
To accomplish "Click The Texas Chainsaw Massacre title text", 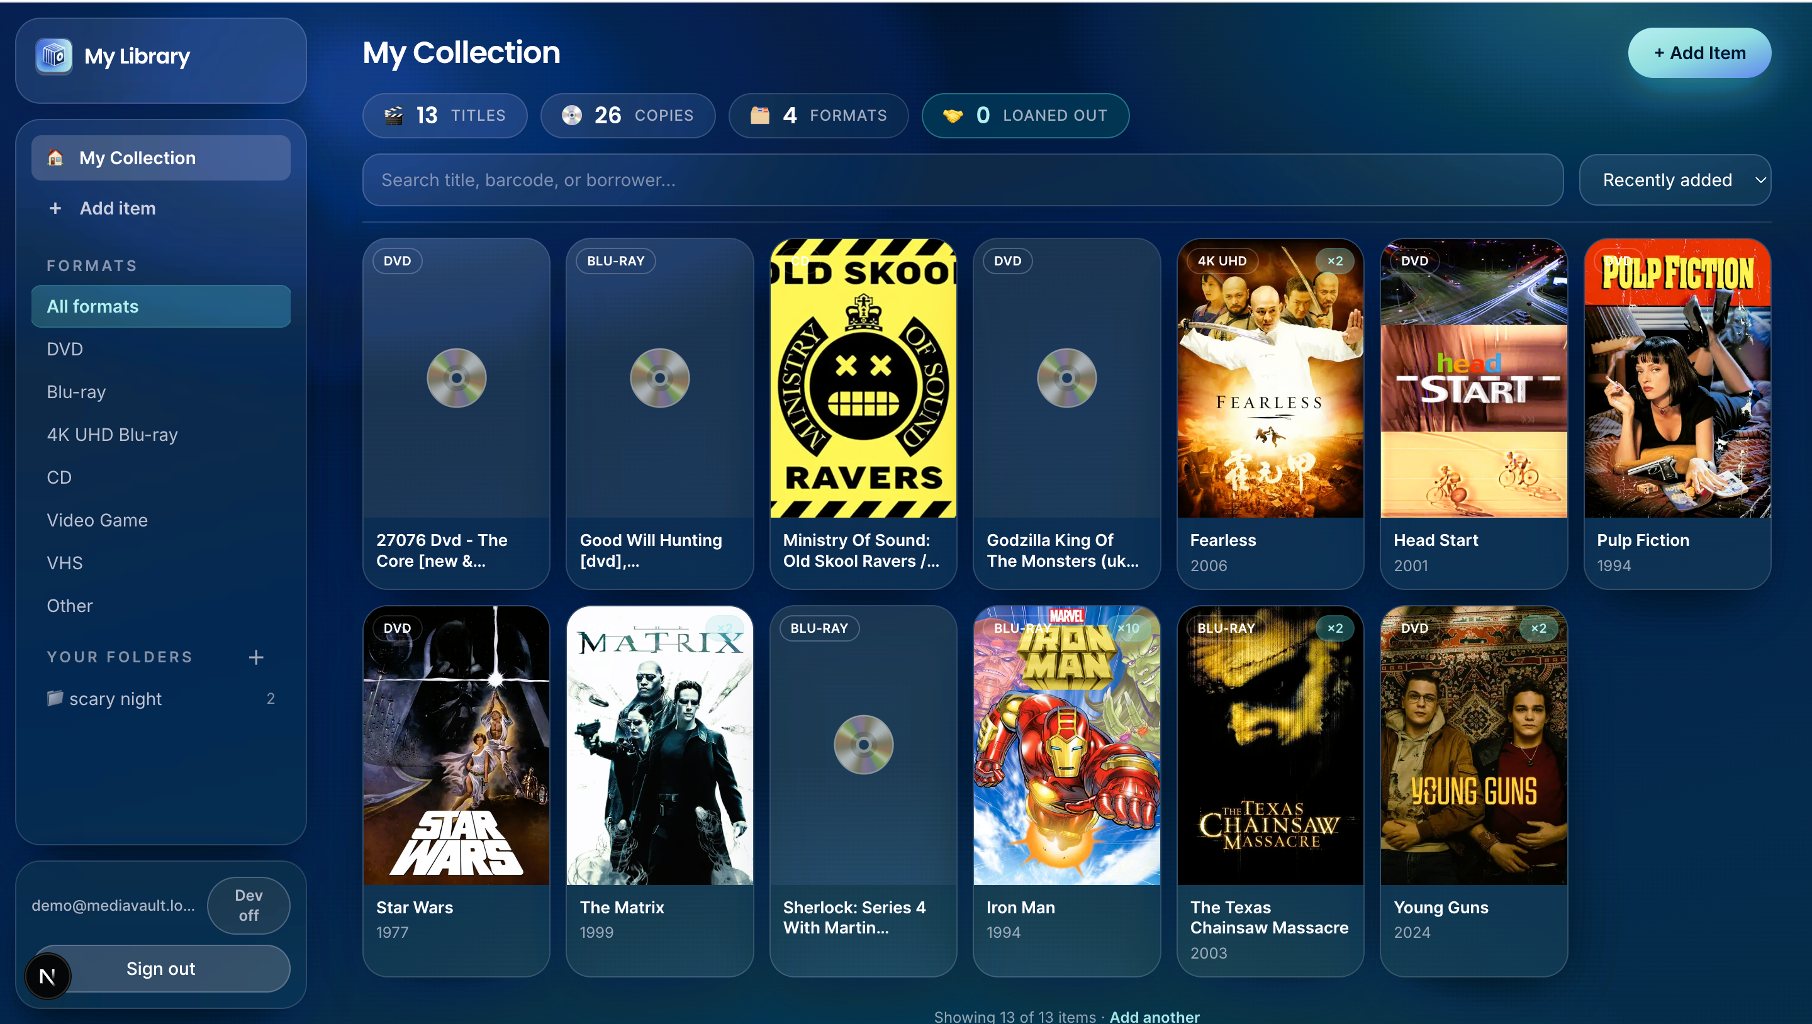I will 1269,917.
